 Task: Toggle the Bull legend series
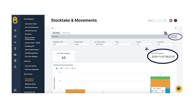58,68
